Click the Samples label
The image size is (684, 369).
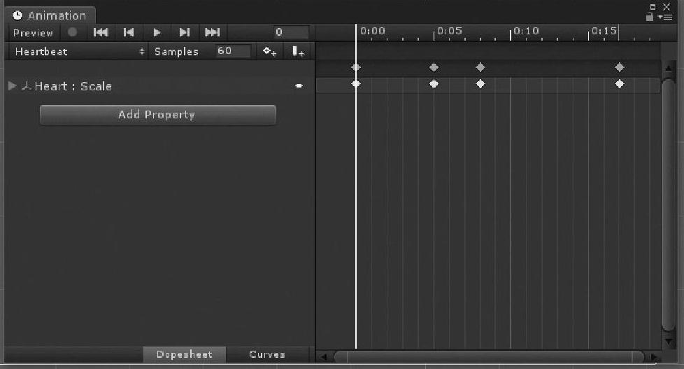click(176, 52)
